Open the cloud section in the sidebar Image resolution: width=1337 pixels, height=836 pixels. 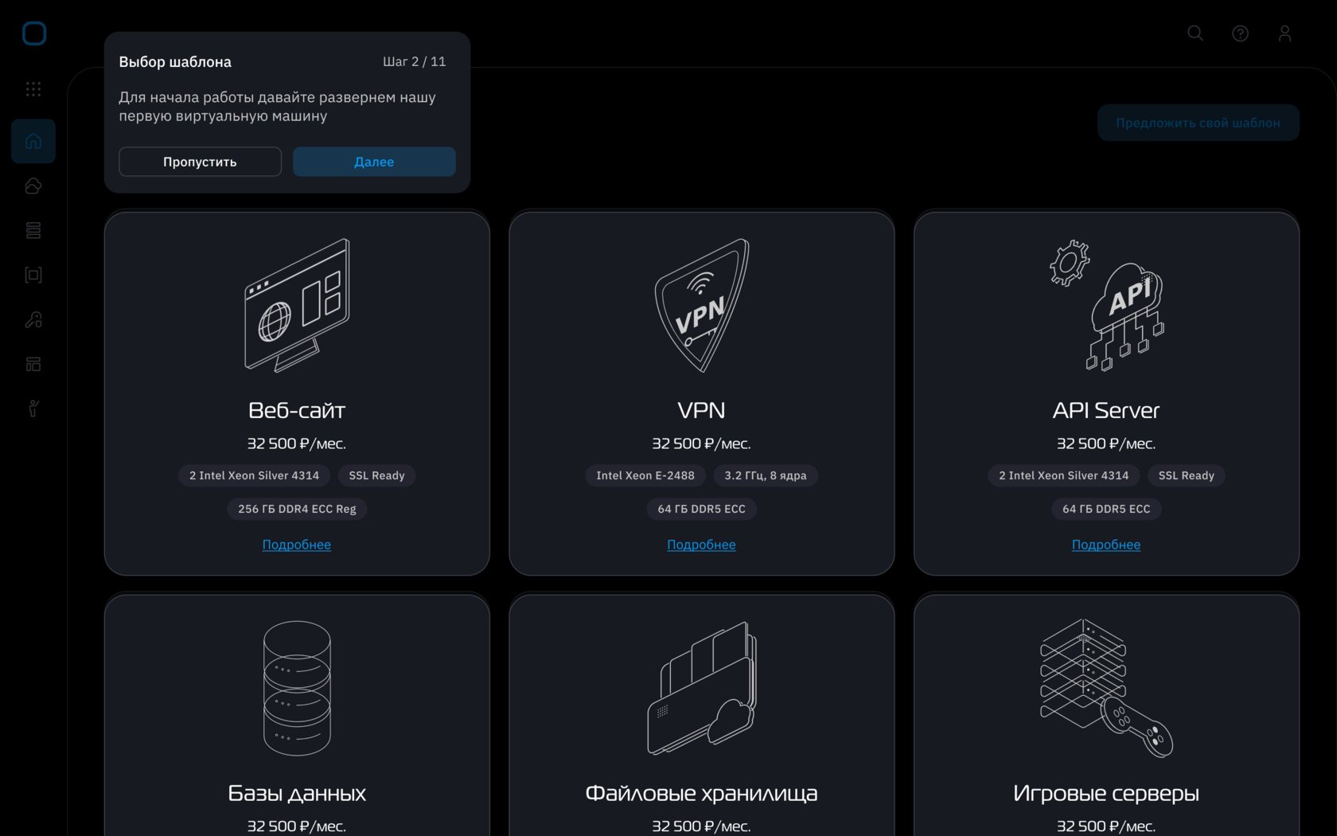[33, 186]
